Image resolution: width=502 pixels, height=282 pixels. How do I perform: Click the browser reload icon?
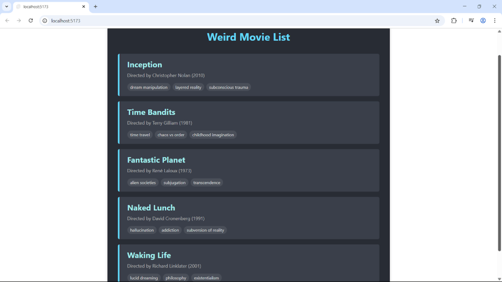click(x=30, y=21)
